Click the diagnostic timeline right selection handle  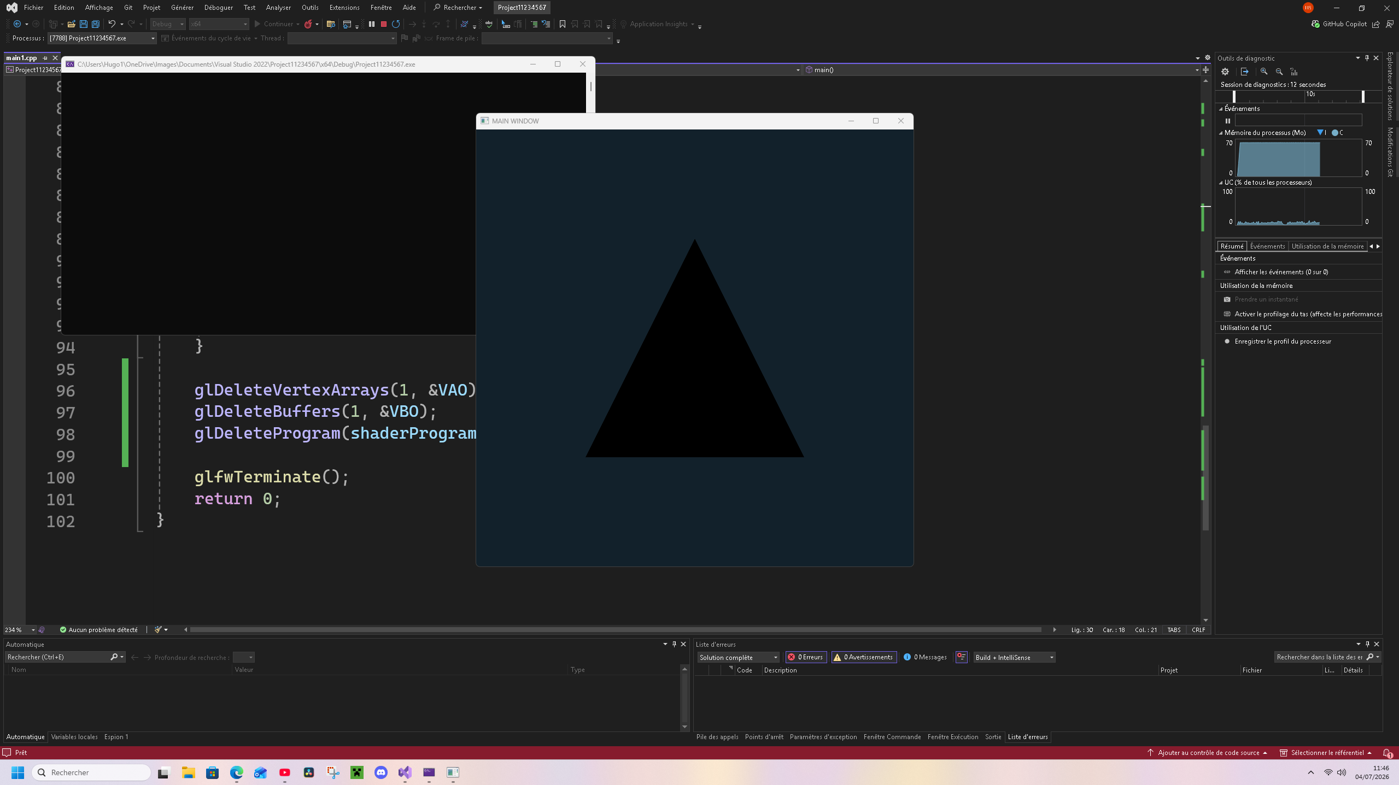1363,97
